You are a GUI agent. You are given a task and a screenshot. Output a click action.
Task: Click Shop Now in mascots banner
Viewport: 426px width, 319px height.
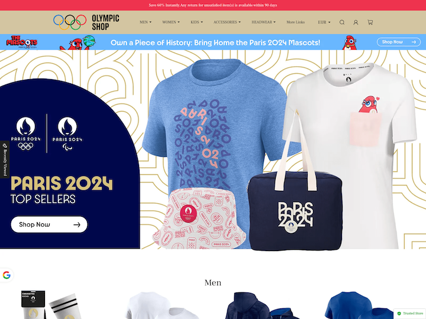399,42
